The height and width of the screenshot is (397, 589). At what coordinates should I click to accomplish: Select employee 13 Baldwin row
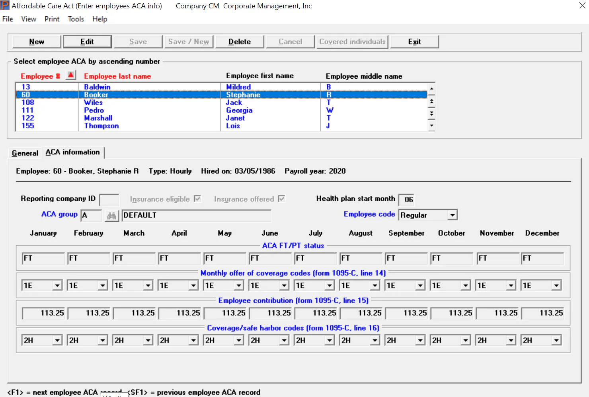[221, 87]
